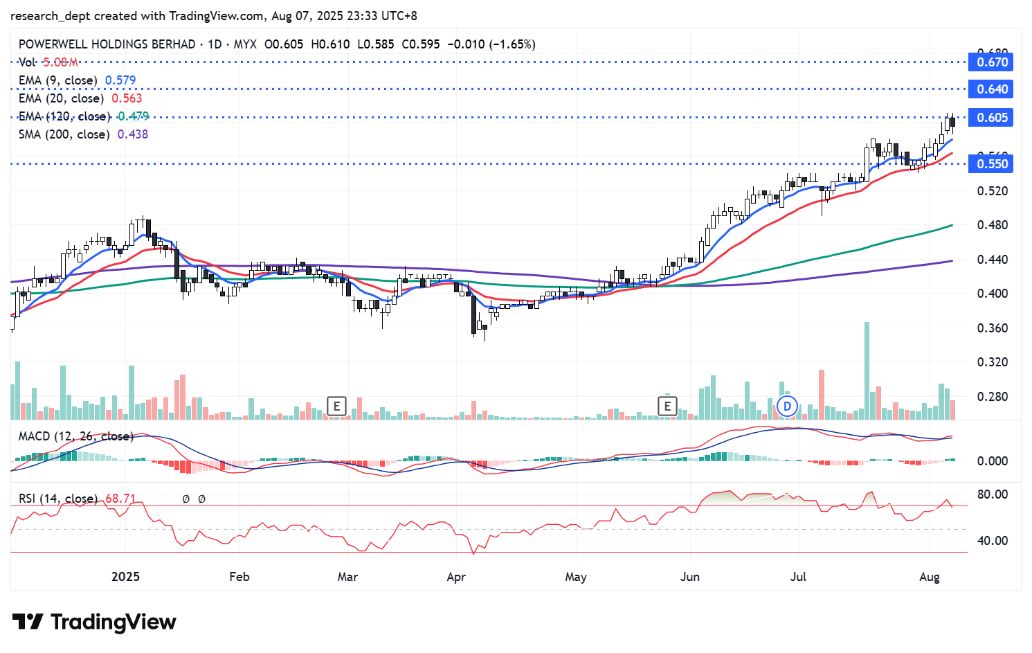Click the research_dept created with TradingView.com header
This screenshot has height=653, width=1032.
click(214, 15)
